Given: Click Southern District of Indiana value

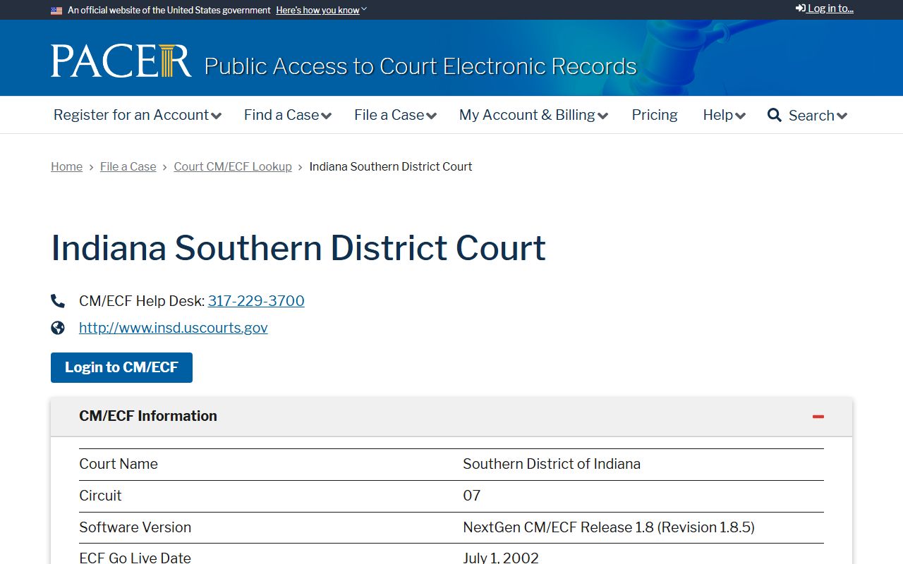Looking at the screenshot, I should click(552, 464).
